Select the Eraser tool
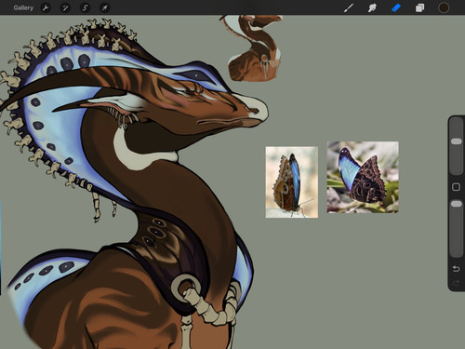 (396, 7)
